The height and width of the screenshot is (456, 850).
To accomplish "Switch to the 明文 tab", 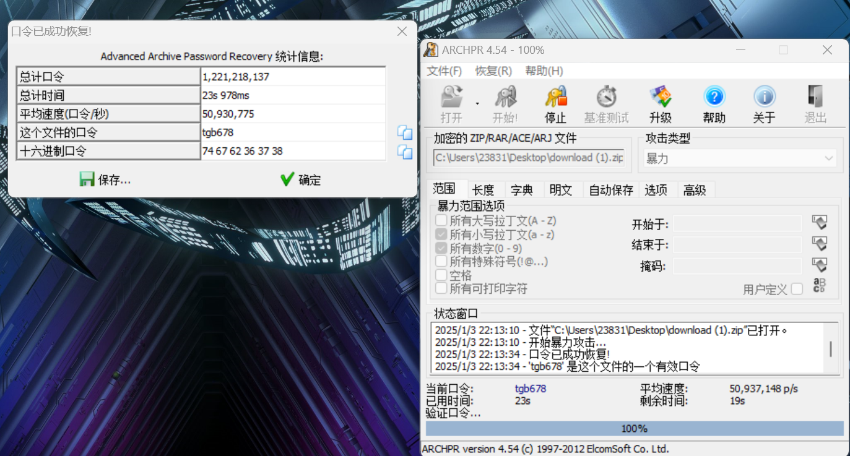I will [561, 190].
